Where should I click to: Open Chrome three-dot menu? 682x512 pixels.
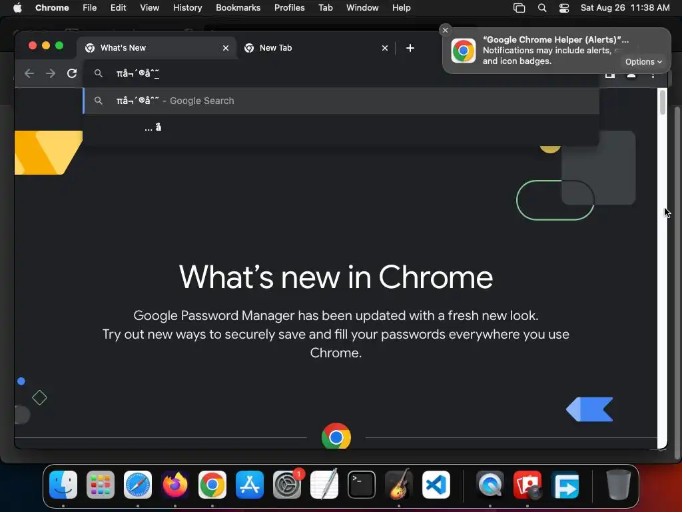point(653,75)
